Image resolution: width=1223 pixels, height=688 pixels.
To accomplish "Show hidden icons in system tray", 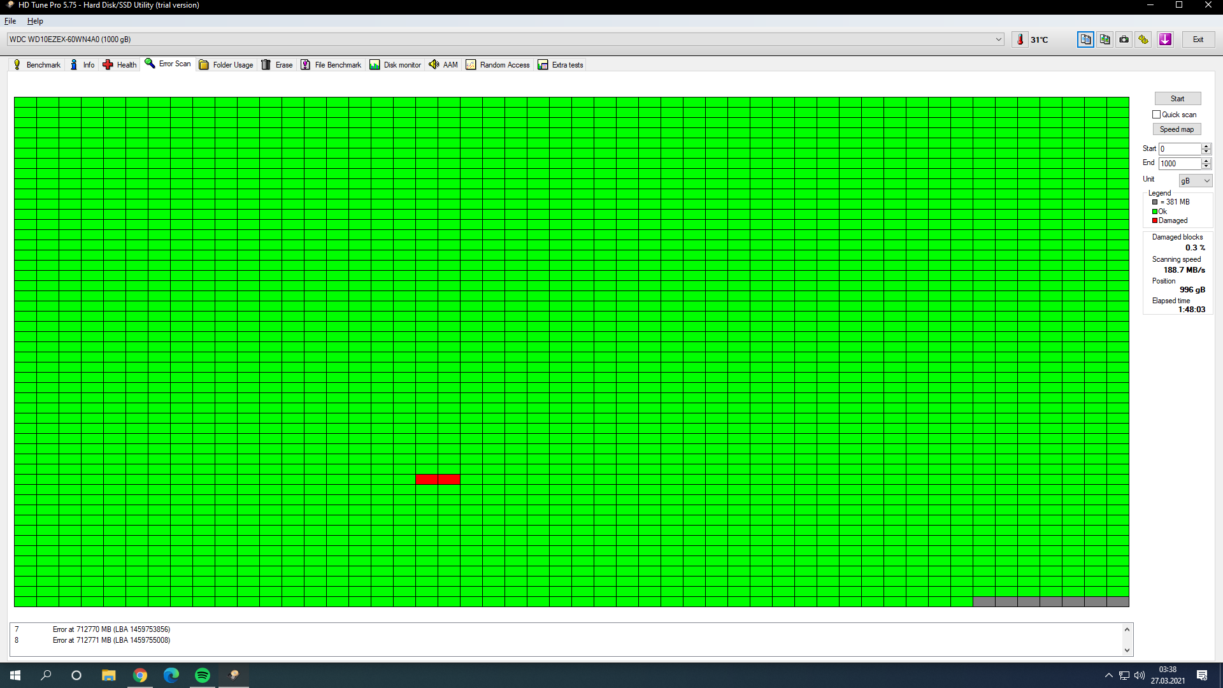I will point(1108,675).
